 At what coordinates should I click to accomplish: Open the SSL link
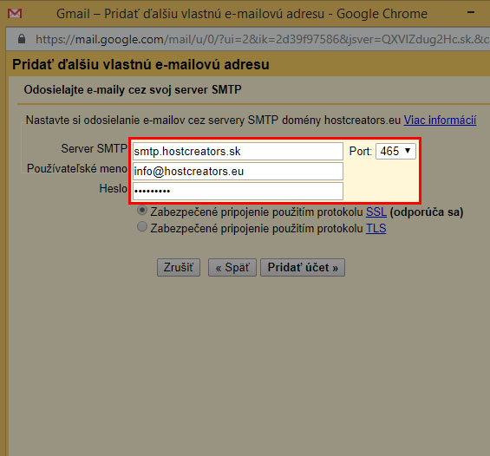point(376,212)
